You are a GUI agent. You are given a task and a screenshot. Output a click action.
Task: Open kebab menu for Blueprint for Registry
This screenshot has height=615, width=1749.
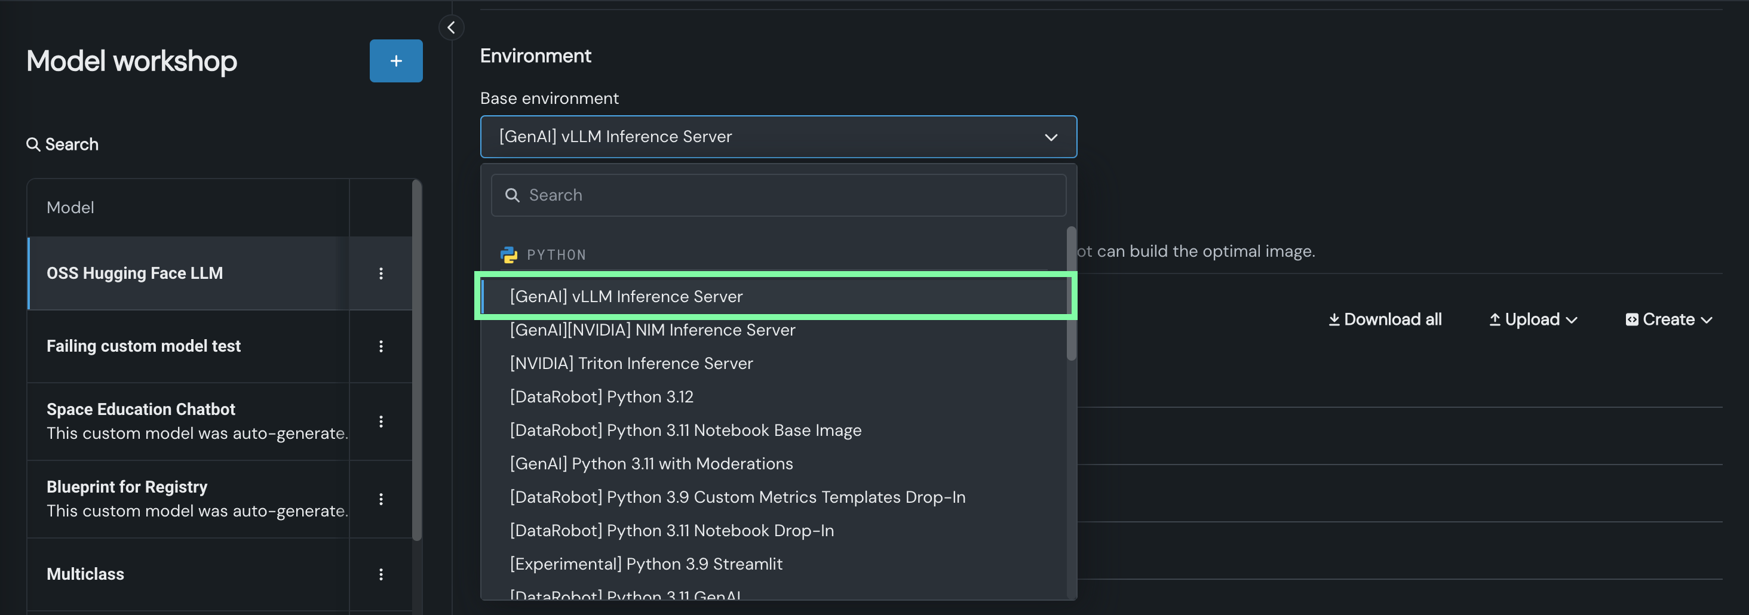pos(381,499)
